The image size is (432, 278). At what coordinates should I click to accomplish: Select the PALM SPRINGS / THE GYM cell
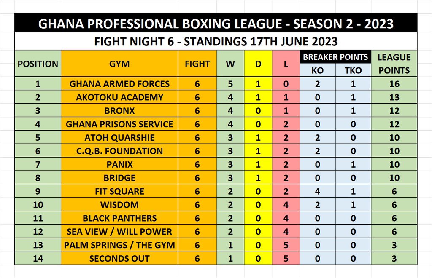click(119, 245)
